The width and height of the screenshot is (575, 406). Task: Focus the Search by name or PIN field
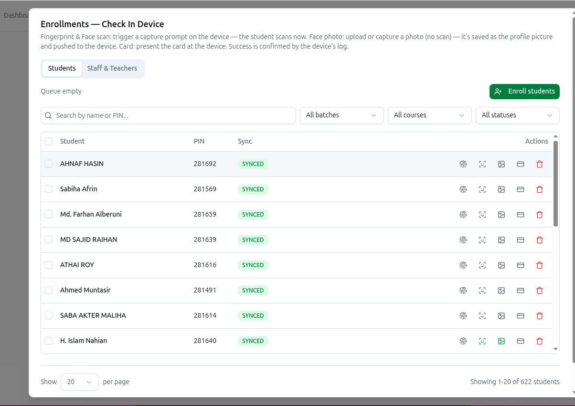(x=168, y=115)
